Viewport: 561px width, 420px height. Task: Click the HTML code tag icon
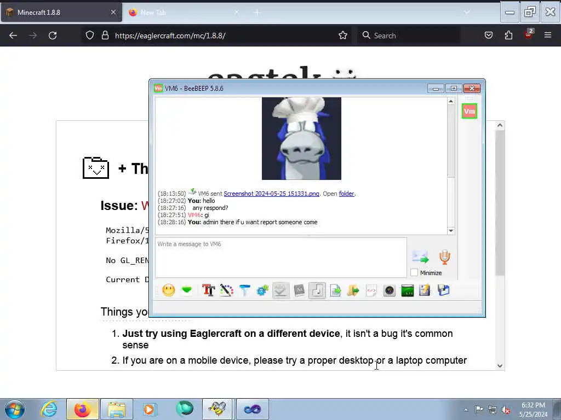(371, 290)
